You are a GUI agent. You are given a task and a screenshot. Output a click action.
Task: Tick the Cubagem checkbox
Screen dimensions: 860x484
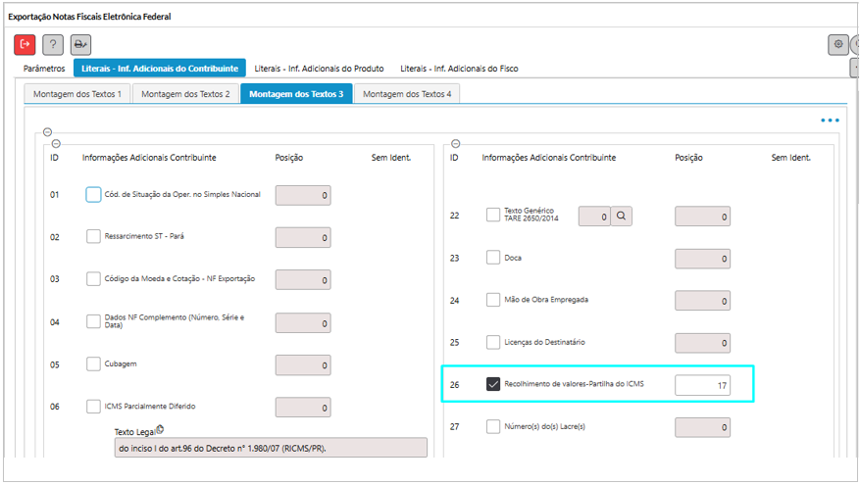93,363
